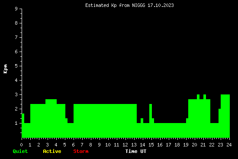Click the chart title Estimated Kp from NIGGG

[x=115, y=6]
